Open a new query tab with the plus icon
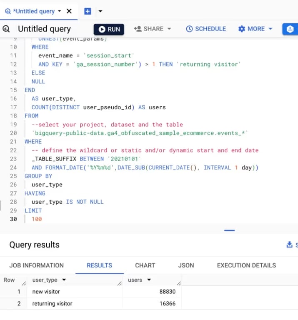The height and width of the screenshot is (320, 298). 88,11
